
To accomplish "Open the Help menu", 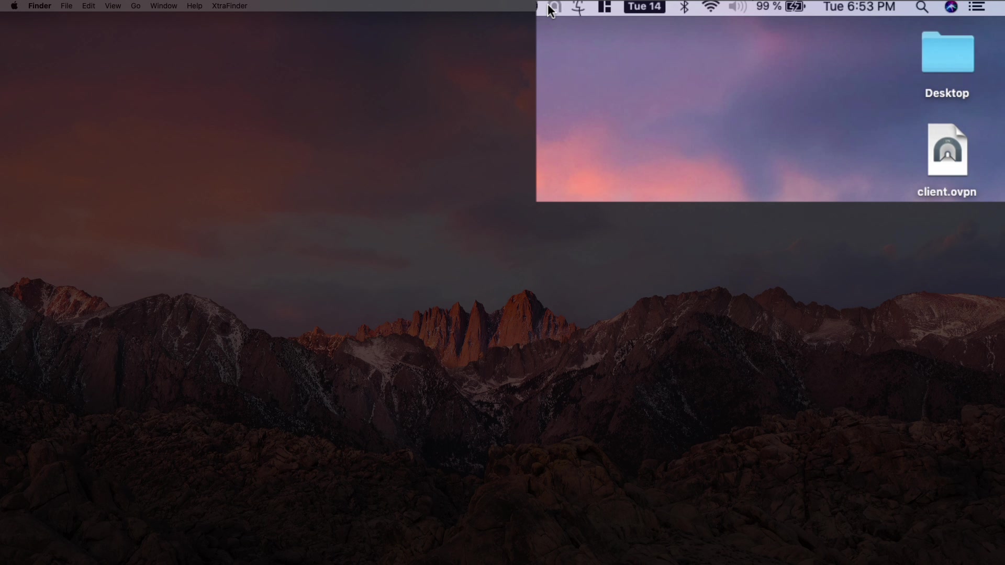I will pos(194,6).
